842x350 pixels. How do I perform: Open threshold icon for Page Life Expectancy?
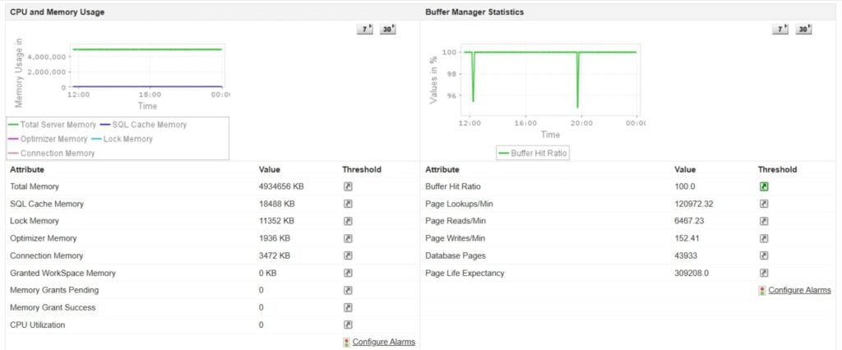tap(764, 274)
